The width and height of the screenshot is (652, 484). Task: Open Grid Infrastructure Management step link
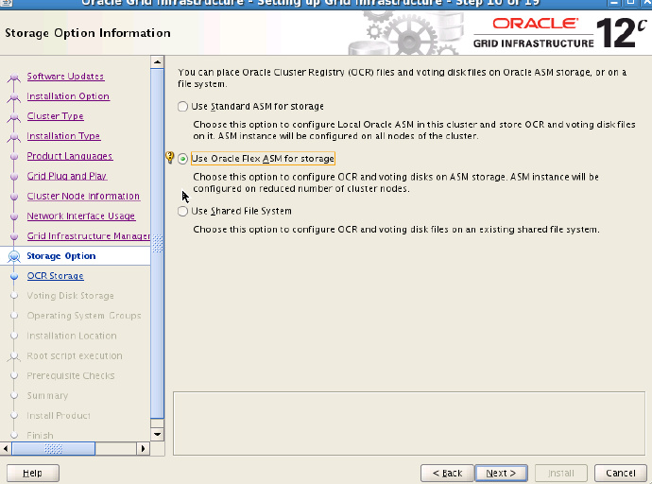(x=88, y=235)
